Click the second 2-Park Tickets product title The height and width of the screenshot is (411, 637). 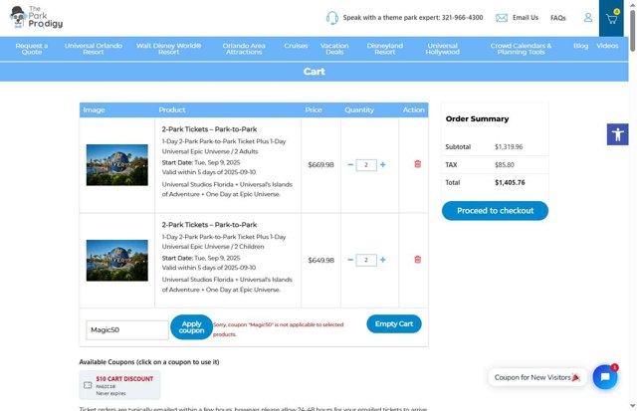coord(209,225)
